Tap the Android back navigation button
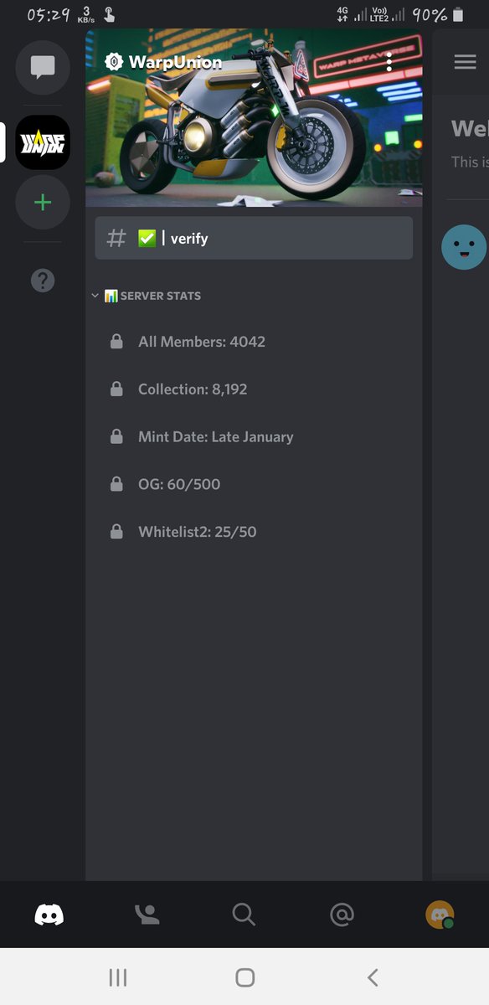Viewport: 489px width, 1005px height. point(373,977)
